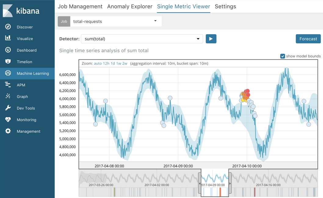The height and width of the screenshot is (198, 323).
Task: Switch to the Anomaly Explorer tab
Action: (x=129, y=6)
